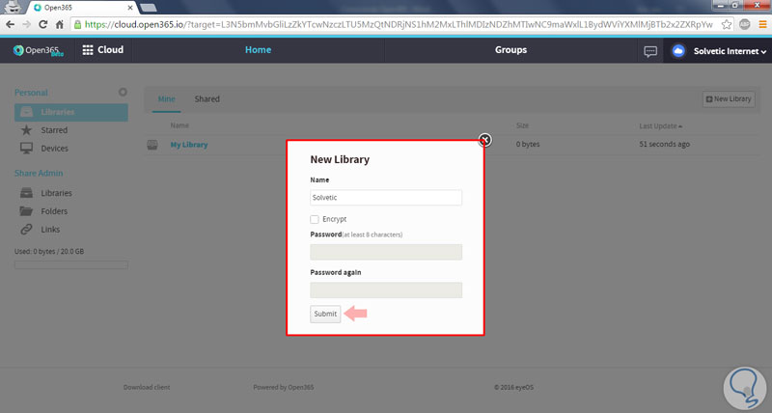
Task: Click the browser forward arrow
Action: coord(27,24)
